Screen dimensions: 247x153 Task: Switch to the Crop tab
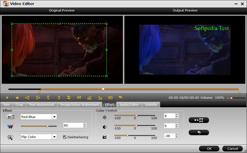[x=19, y=104]
